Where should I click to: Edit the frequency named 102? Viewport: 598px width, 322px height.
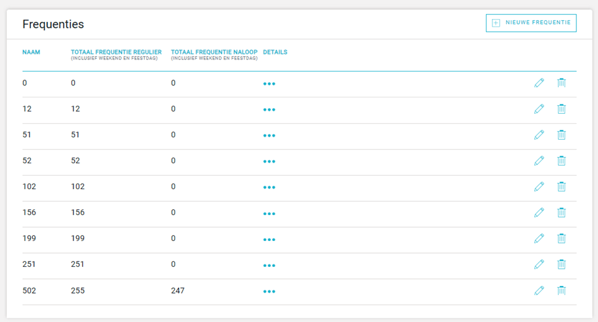(x=539, y=187)
